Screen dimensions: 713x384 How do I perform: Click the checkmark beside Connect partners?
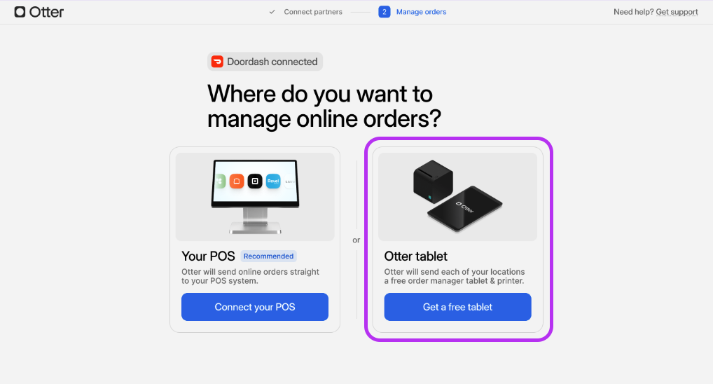(272, 12)
